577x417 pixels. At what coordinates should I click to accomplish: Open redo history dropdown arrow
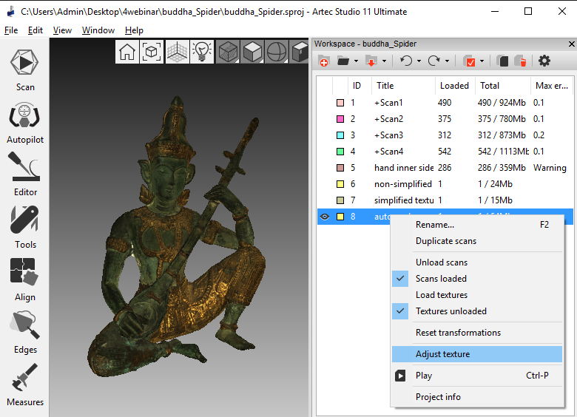[x=447, y=61]
